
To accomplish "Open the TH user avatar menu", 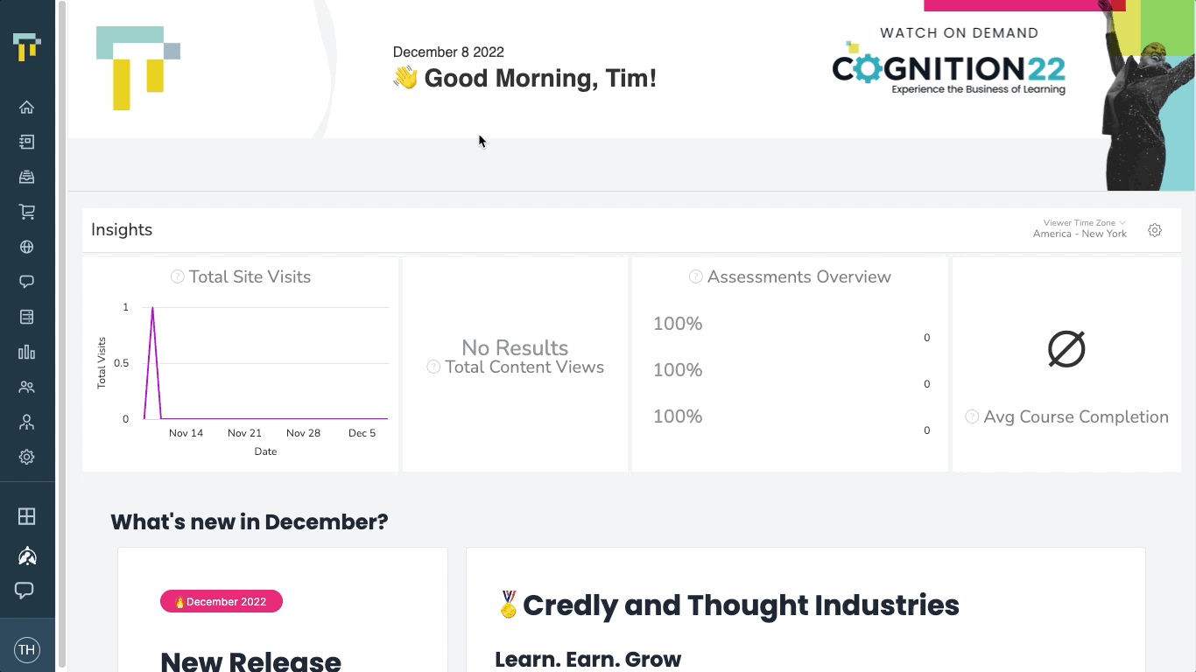I will click(27, 649).
